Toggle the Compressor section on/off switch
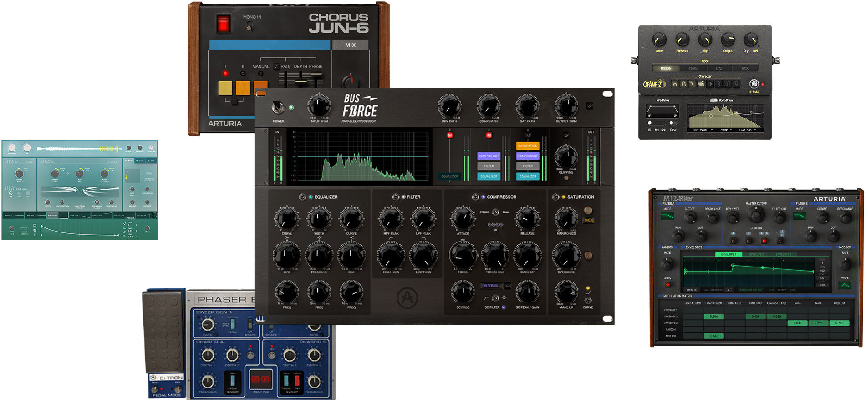Screen dimensions: 866x403 tap(475, 197)
